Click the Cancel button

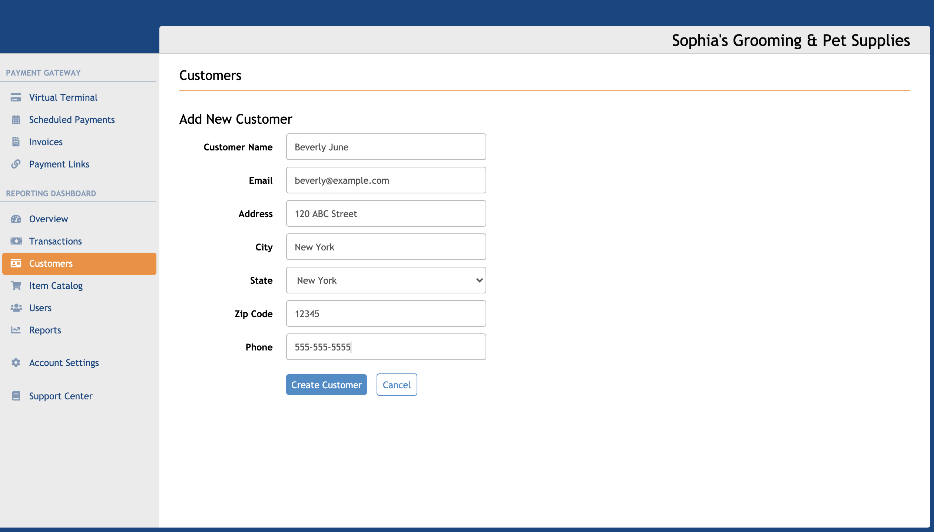397,385
